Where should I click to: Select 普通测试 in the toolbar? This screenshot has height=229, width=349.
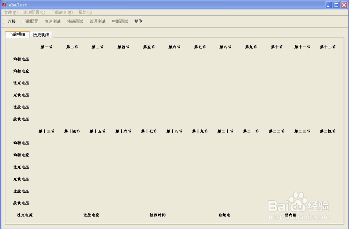click(x=97, y=21)
